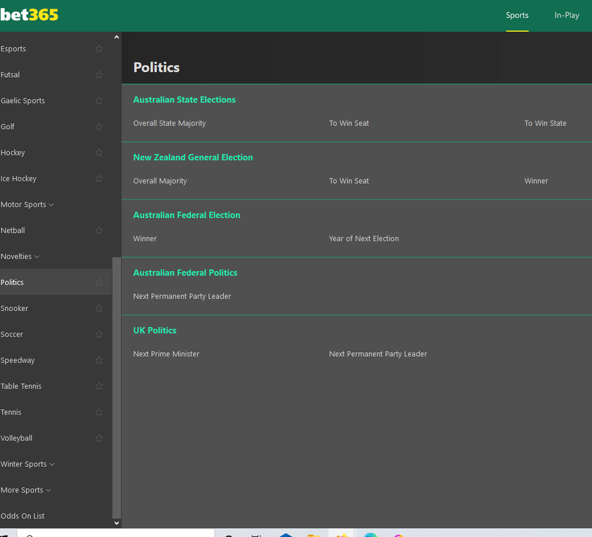
Task: Open UK Politics Next Prime Minister market
Action: 166,354
